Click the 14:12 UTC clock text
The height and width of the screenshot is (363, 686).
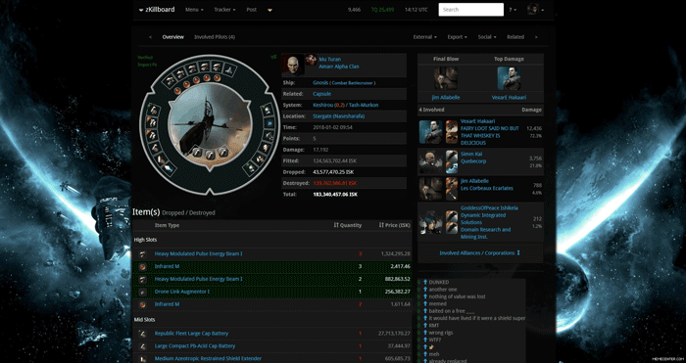(416, 10)
